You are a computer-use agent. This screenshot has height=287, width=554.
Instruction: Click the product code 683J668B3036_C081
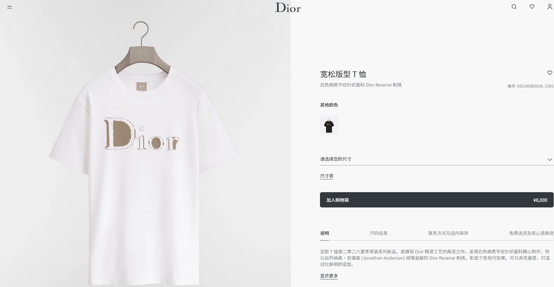coord(535,86)
